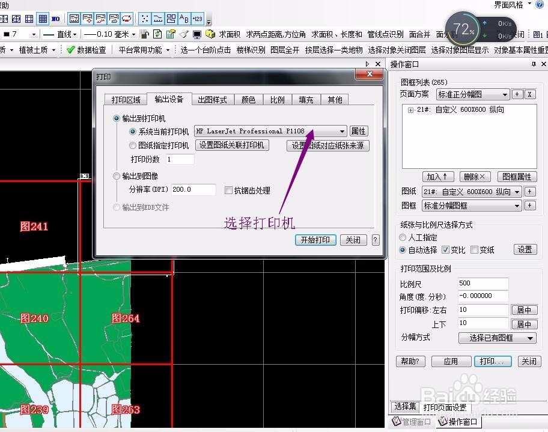Select 图纸指定打印机 radio option
The image size is (548, 432).
pyautogui.click(x=132, y=145)
